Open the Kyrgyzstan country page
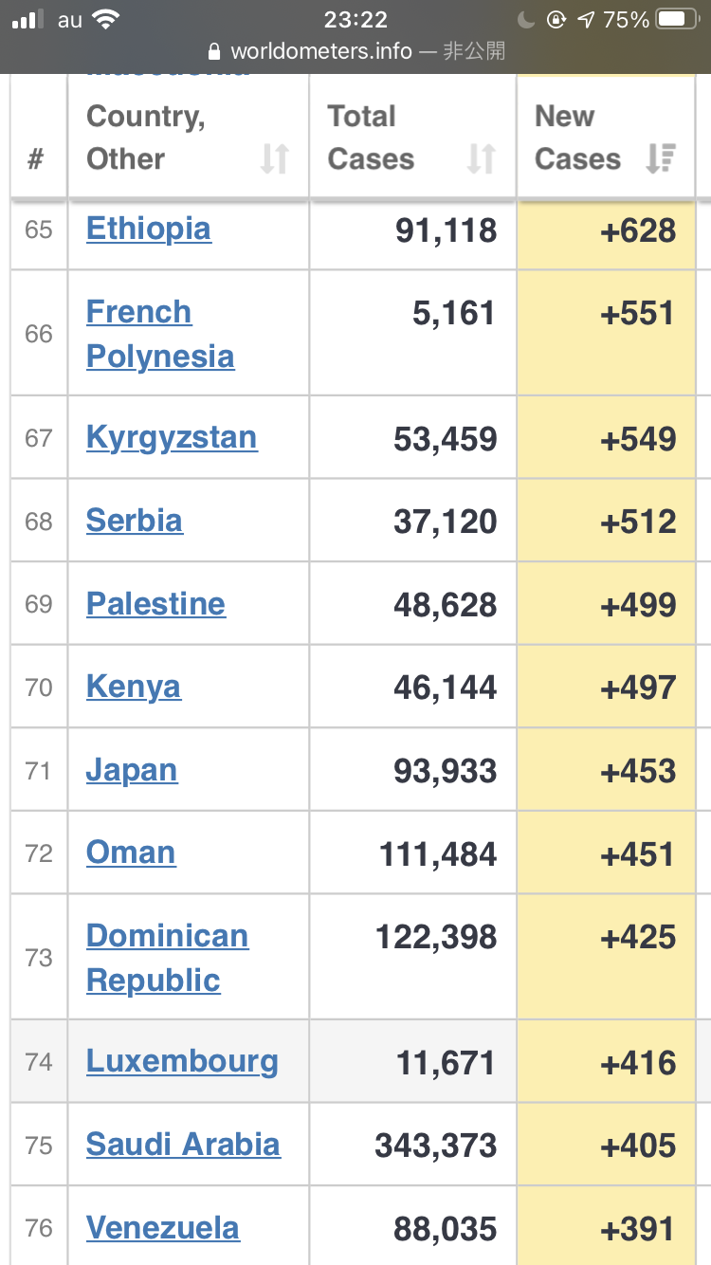Viewport: 711px width, 1265px height. pyautogui.click(x=172, y=438)
